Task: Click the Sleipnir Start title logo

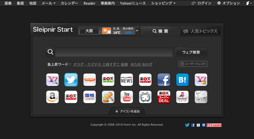Action: (x=53, y=30)
